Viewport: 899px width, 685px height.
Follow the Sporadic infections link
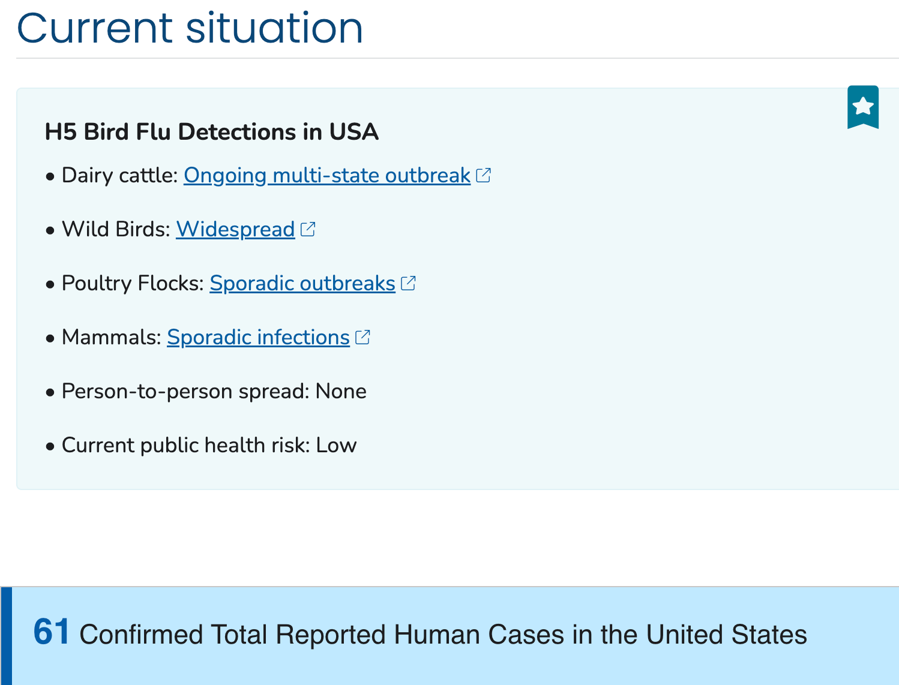tap(258, 337)
